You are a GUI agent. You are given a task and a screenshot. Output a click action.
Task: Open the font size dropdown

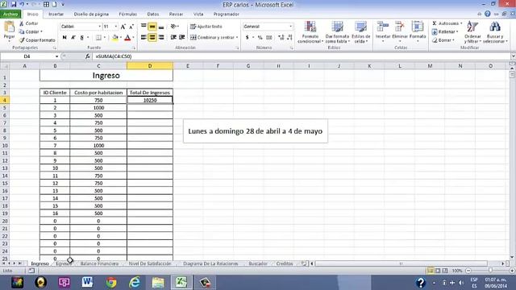[x=116, y=27]
